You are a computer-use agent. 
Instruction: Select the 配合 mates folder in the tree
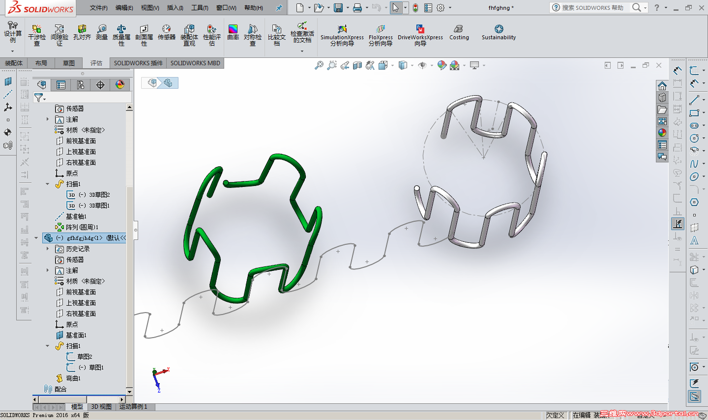[56, 389]
